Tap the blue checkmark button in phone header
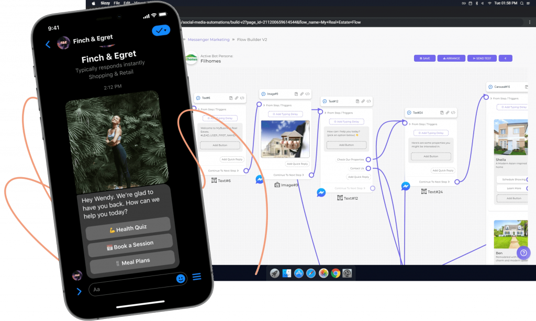This screenshot has width=536, height=321. coord(161,30)
